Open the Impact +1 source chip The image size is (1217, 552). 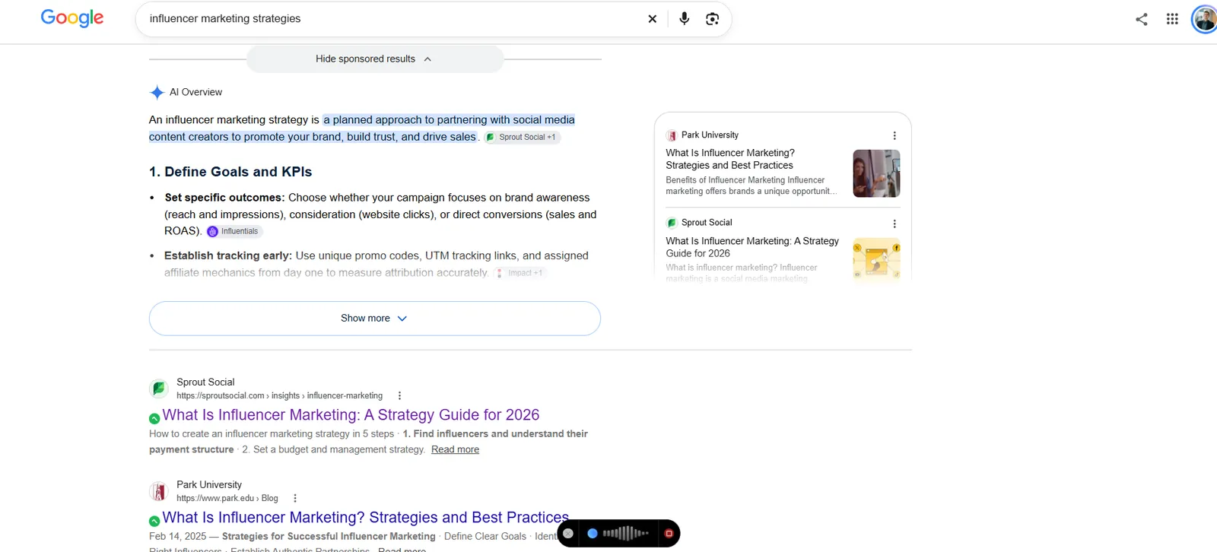pos(520,272)
